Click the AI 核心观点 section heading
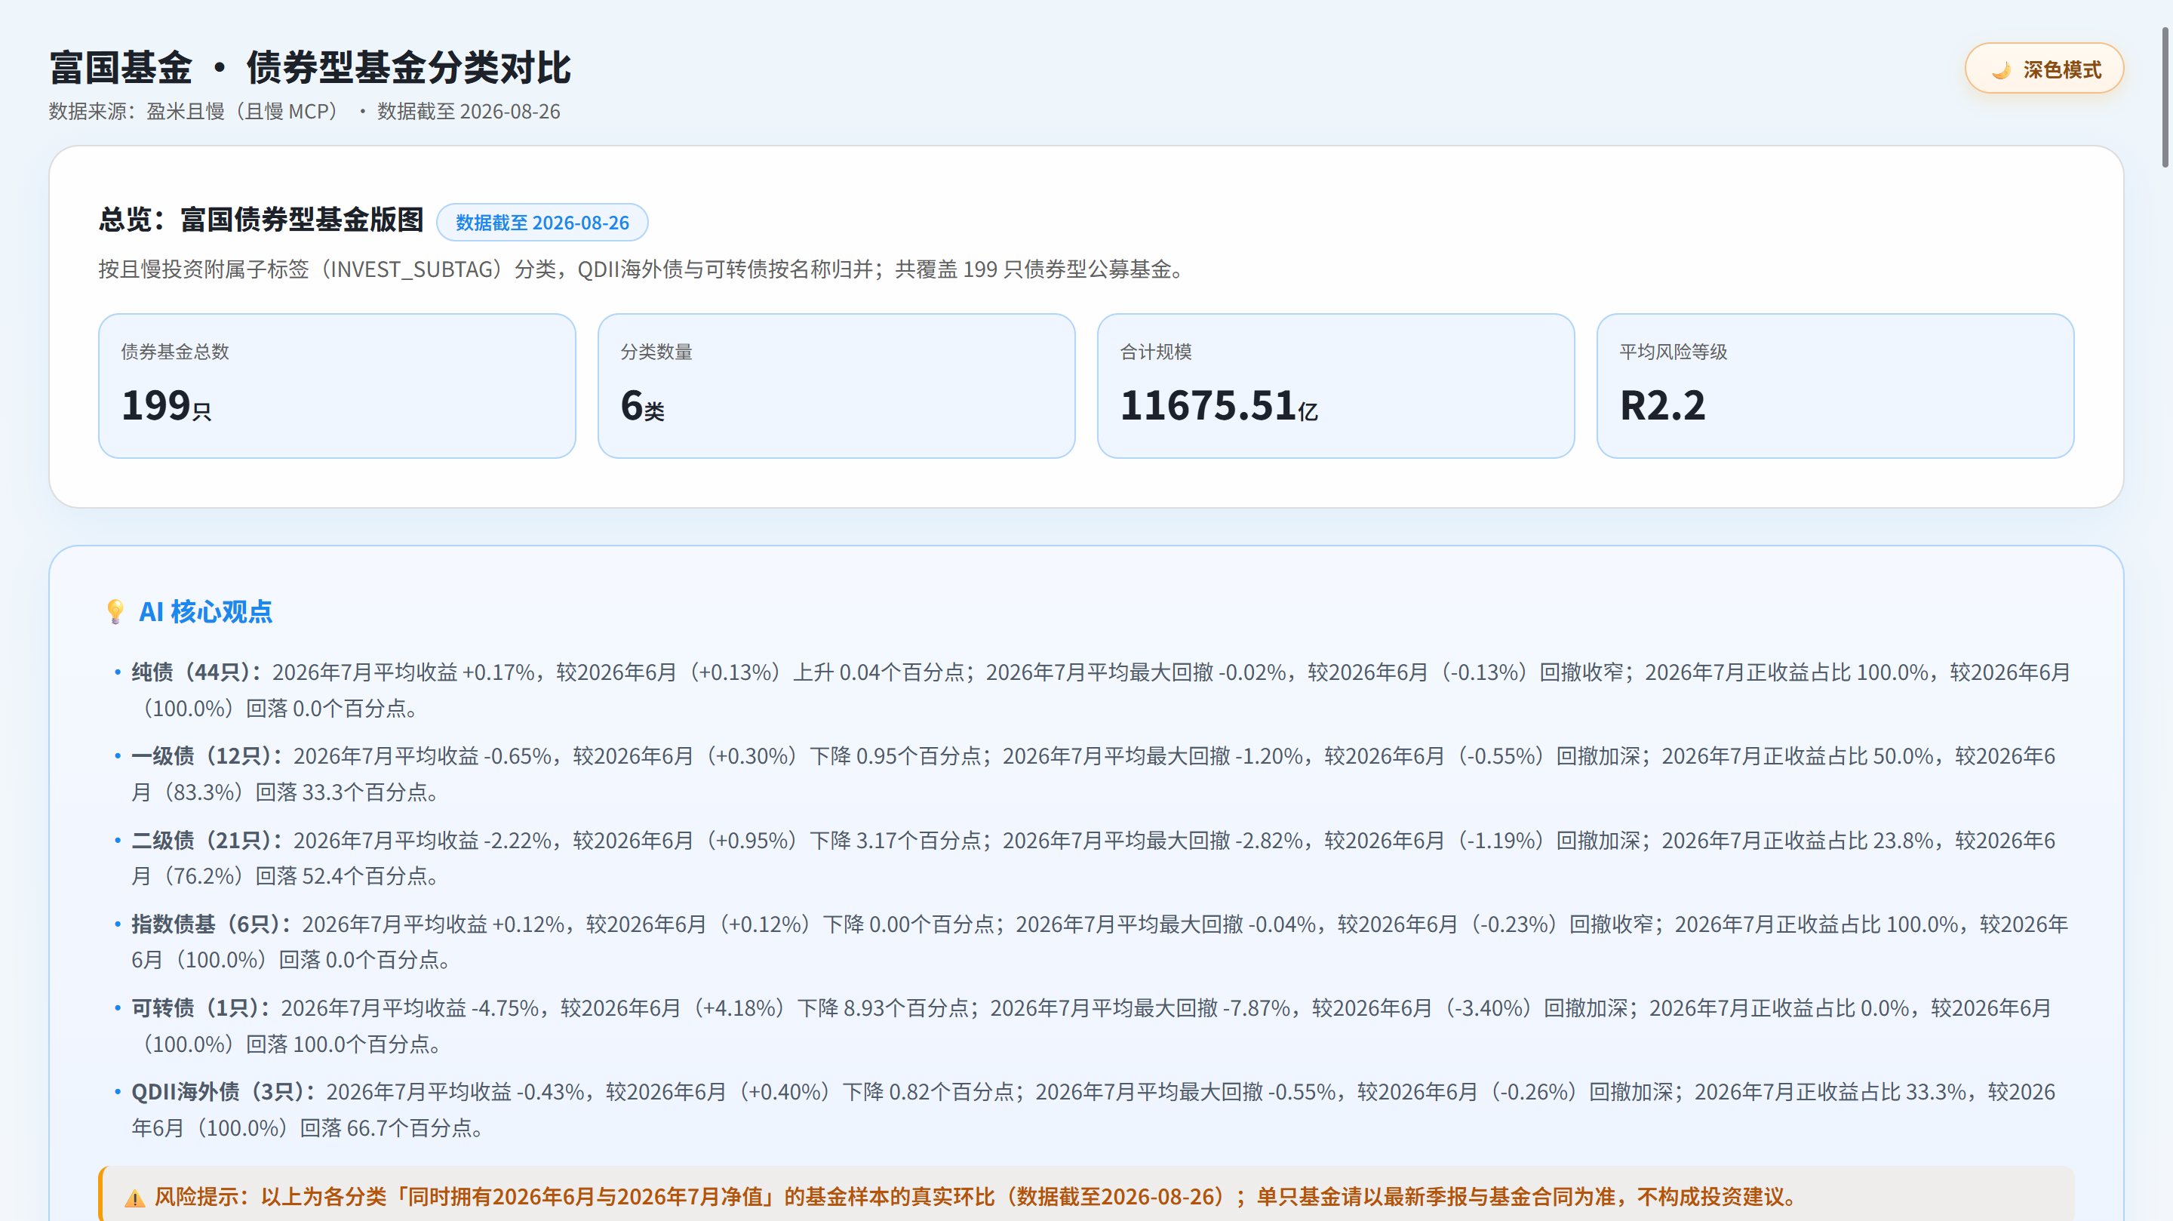The image size is (2173, 1221). (x=205, y=612)
